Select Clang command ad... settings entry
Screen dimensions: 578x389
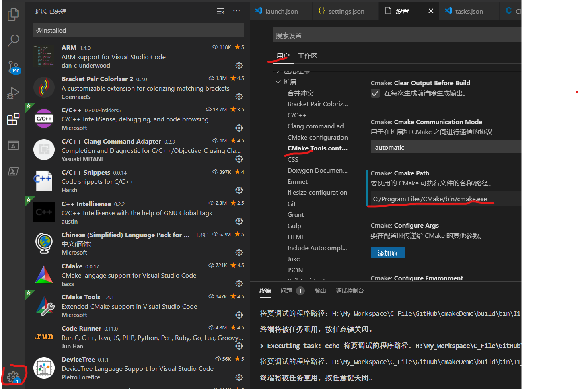click(318, 126)
